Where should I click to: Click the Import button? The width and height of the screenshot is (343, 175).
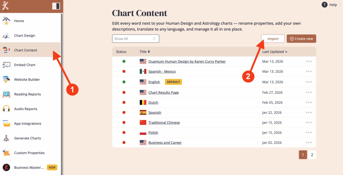[x=273, y=39]
